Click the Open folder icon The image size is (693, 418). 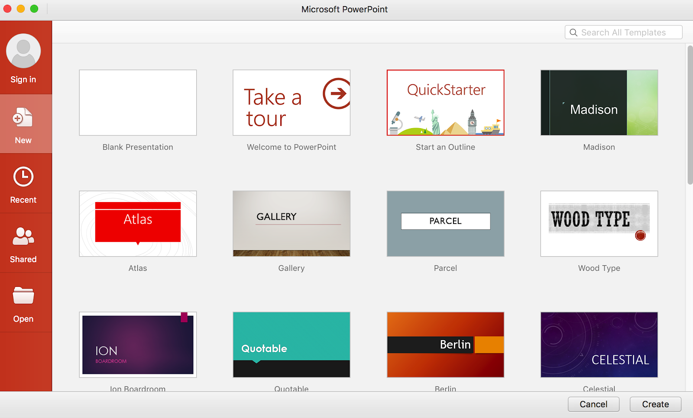click(x=23, y=296)
